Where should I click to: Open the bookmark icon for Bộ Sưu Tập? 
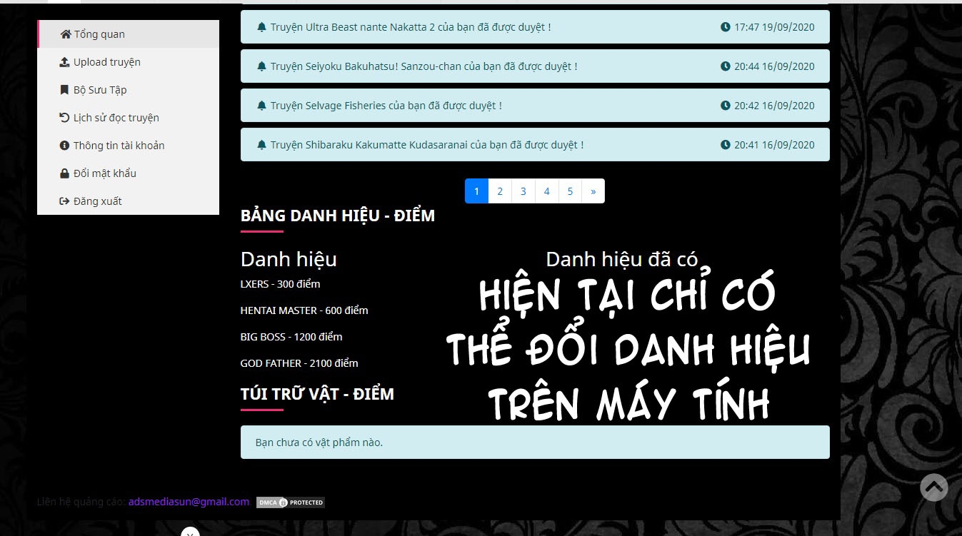click(x=64, y=90)
